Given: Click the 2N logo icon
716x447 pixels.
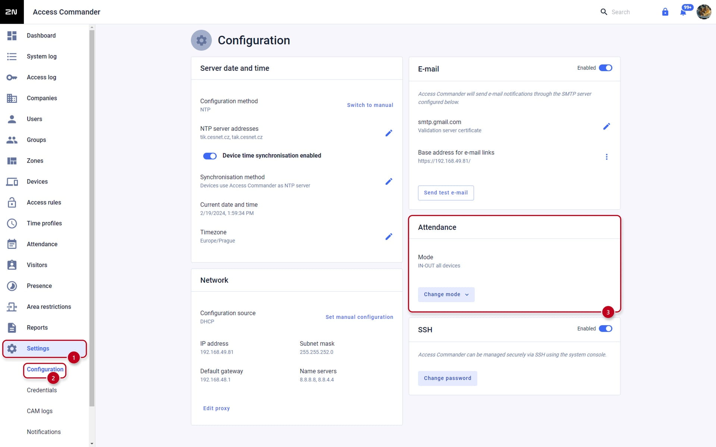Looking at the screenshot, I should coord(12,12).
